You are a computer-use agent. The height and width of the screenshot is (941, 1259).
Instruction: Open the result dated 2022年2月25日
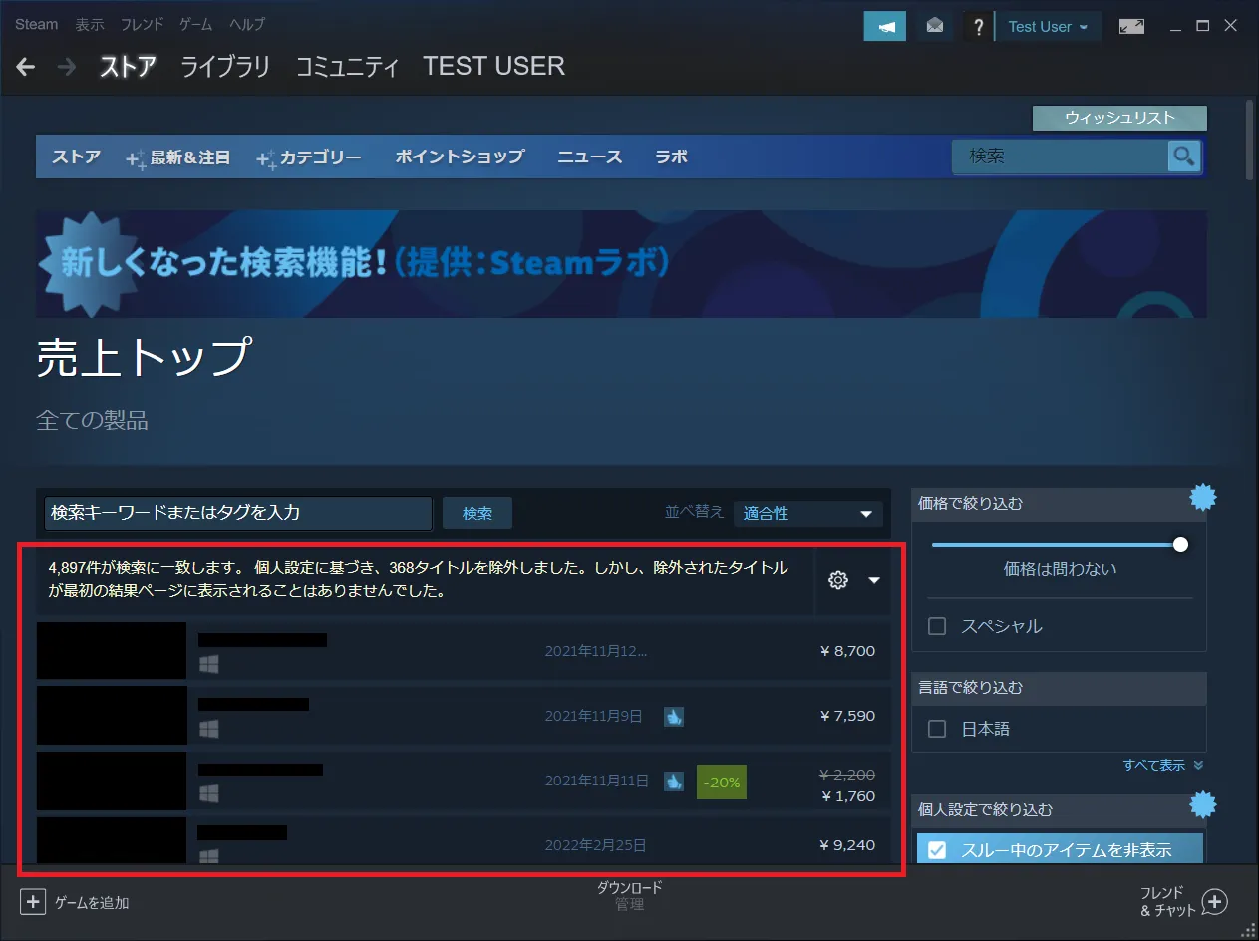(x=463, y=840)
